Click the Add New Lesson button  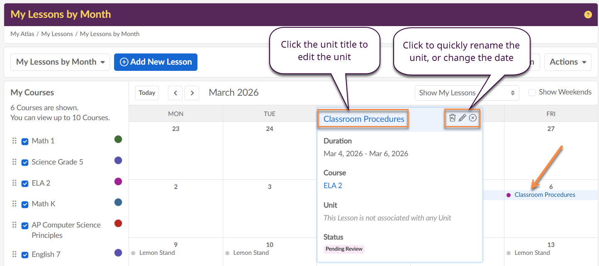pyautogui.click(x=156, y=62)
